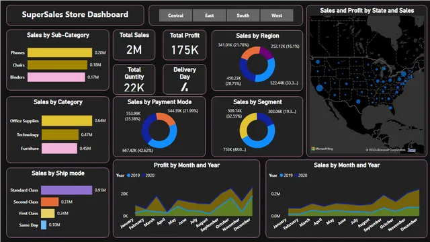
Task: Click Sales and Profit by State map title
Action: (x=367, y=11)
